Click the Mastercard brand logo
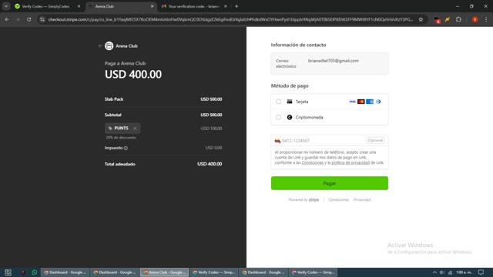 click(361, 102)
